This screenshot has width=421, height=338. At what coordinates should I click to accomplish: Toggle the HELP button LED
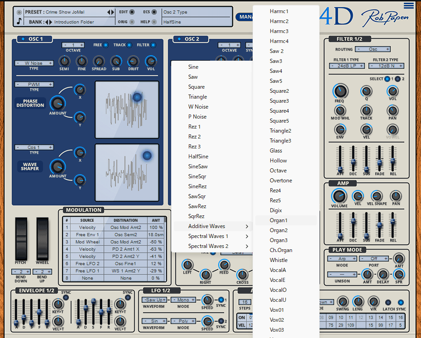point(154,22)
